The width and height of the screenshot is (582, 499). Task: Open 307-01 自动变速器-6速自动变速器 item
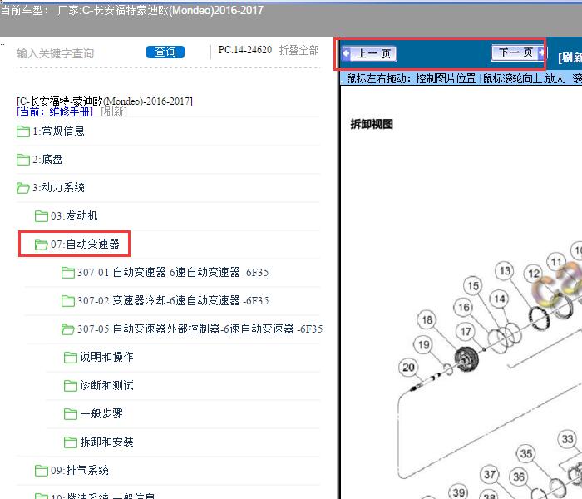pyautogui.click(x=173, y=272)
